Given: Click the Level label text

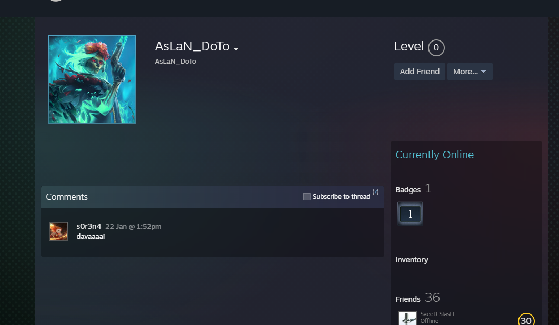Looking at the screenshot, I should click(409, 46).
